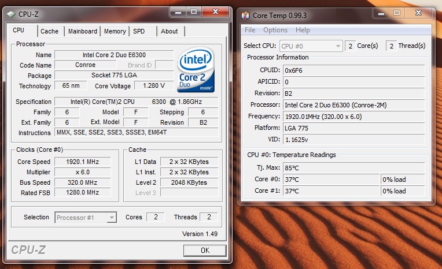
Task: Click the Level 2 value 2048 KBytes
Action: click(189, 182)
